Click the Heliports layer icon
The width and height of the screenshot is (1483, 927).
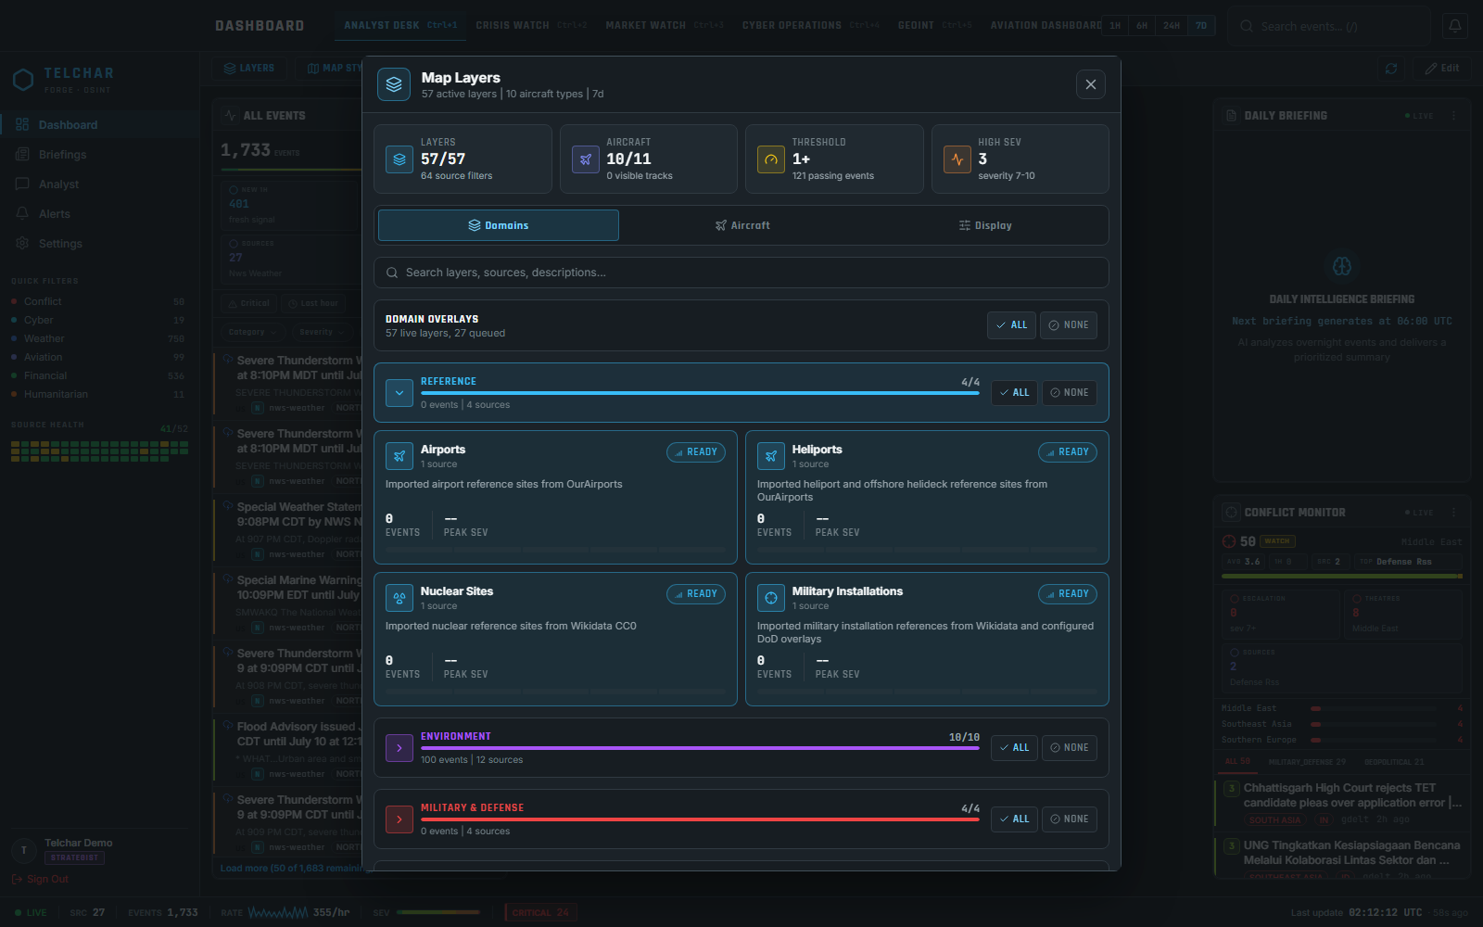771,456
